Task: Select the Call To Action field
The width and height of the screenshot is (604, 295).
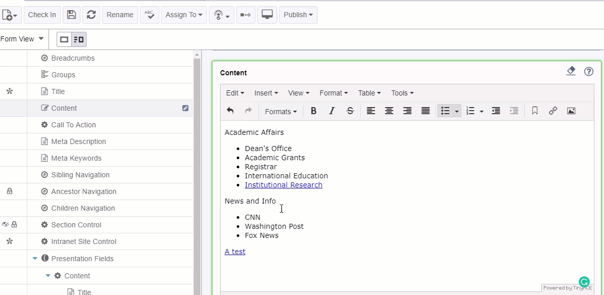Action: point(73,125)
